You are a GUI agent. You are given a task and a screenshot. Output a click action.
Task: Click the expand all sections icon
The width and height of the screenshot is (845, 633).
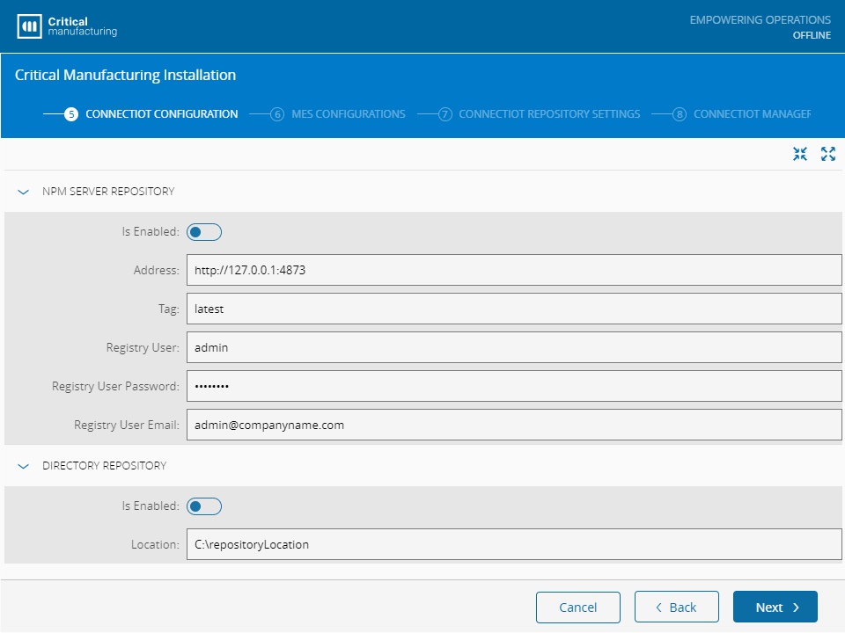[x=827, y=154]
